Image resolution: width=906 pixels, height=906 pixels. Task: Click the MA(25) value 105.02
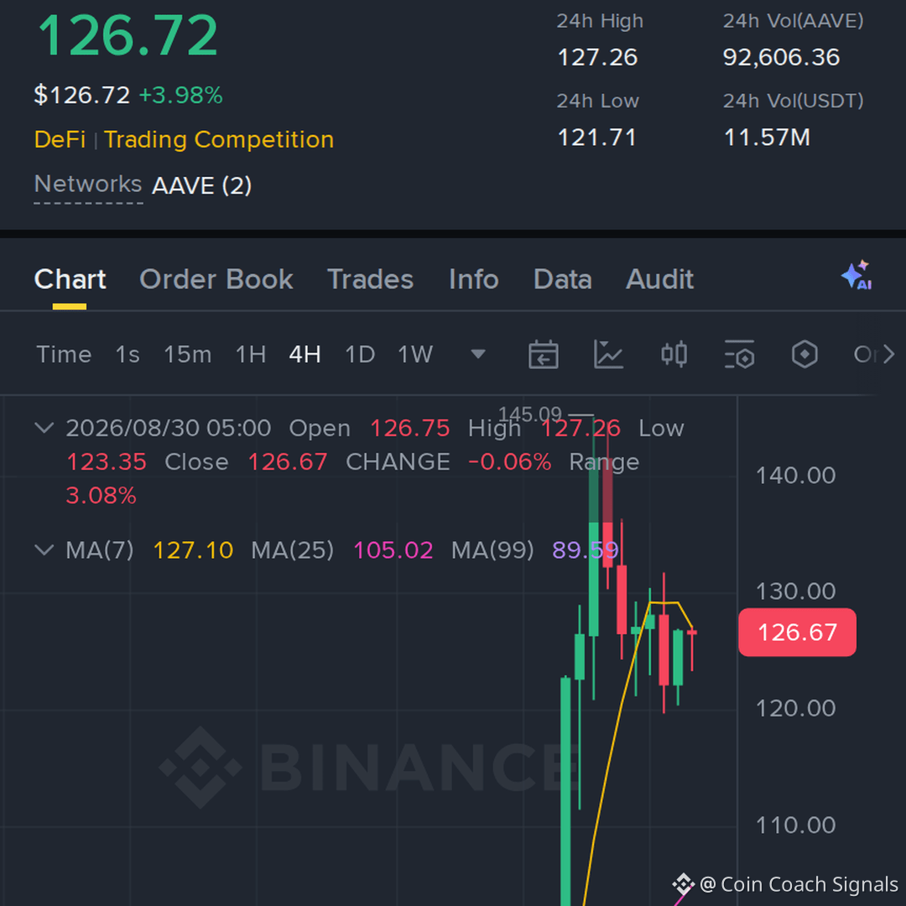click(393, 550)
